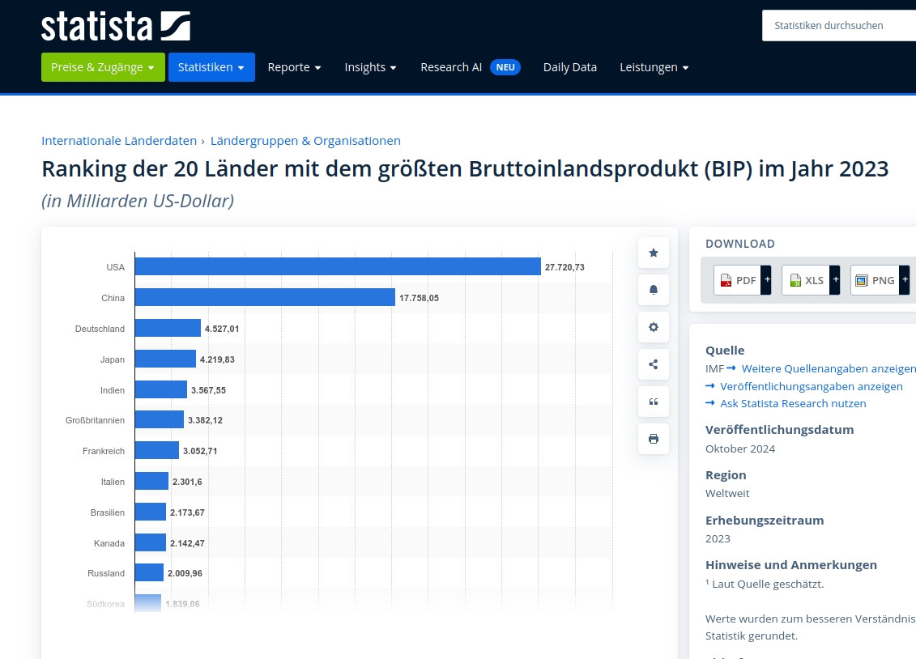Open the Statistiken dropdown menu
This screenshot has height=659, width=916.
[x=211, y=67]
